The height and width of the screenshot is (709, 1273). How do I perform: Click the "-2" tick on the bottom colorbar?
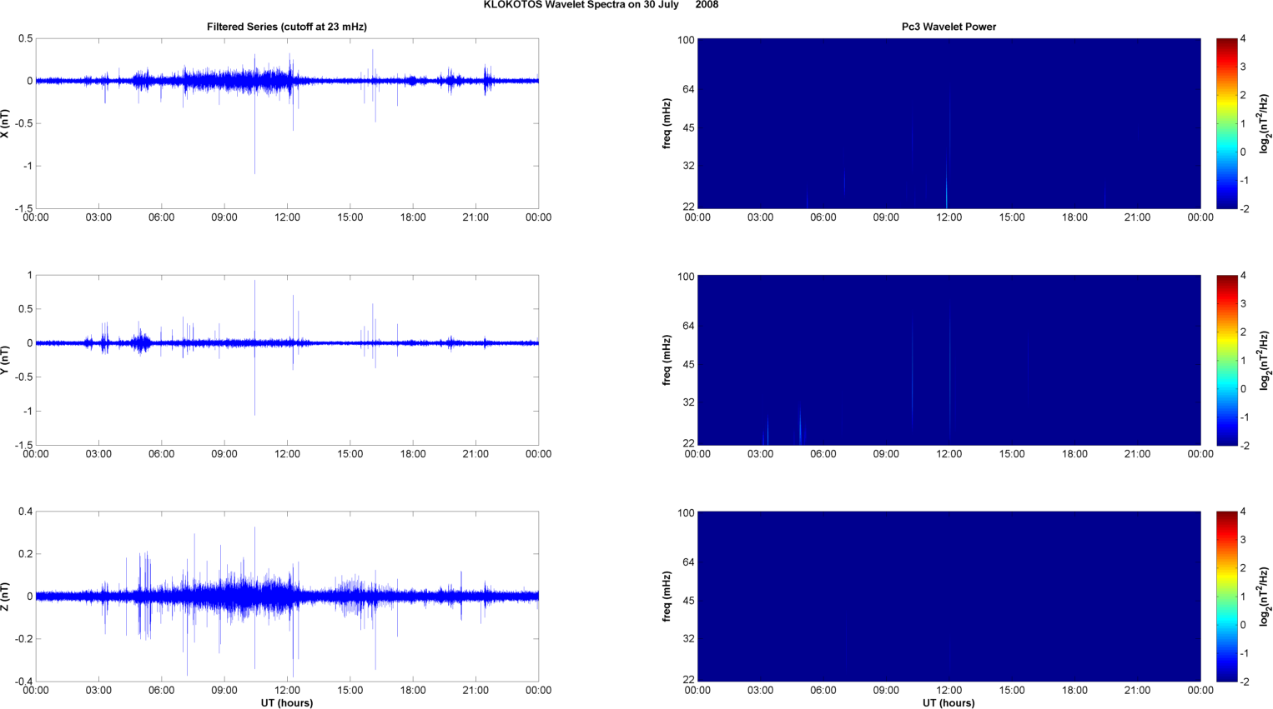tap(1243, 682)
